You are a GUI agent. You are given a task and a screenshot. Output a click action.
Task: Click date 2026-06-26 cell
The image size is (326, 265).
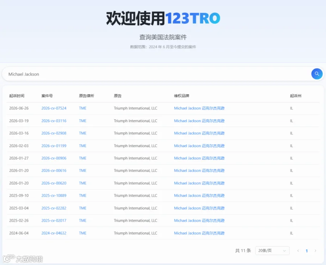(x=19, y=108)
